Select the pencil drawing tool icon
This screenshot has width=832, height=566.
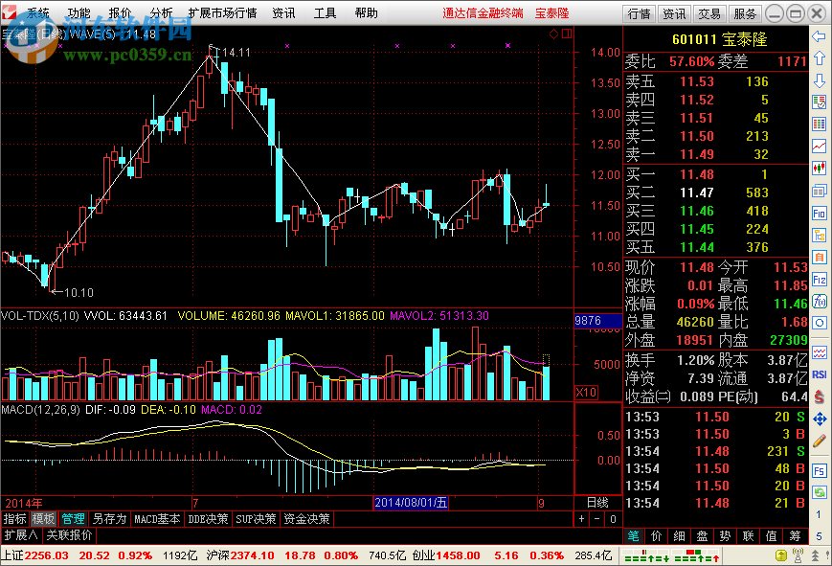coord(819,441)
